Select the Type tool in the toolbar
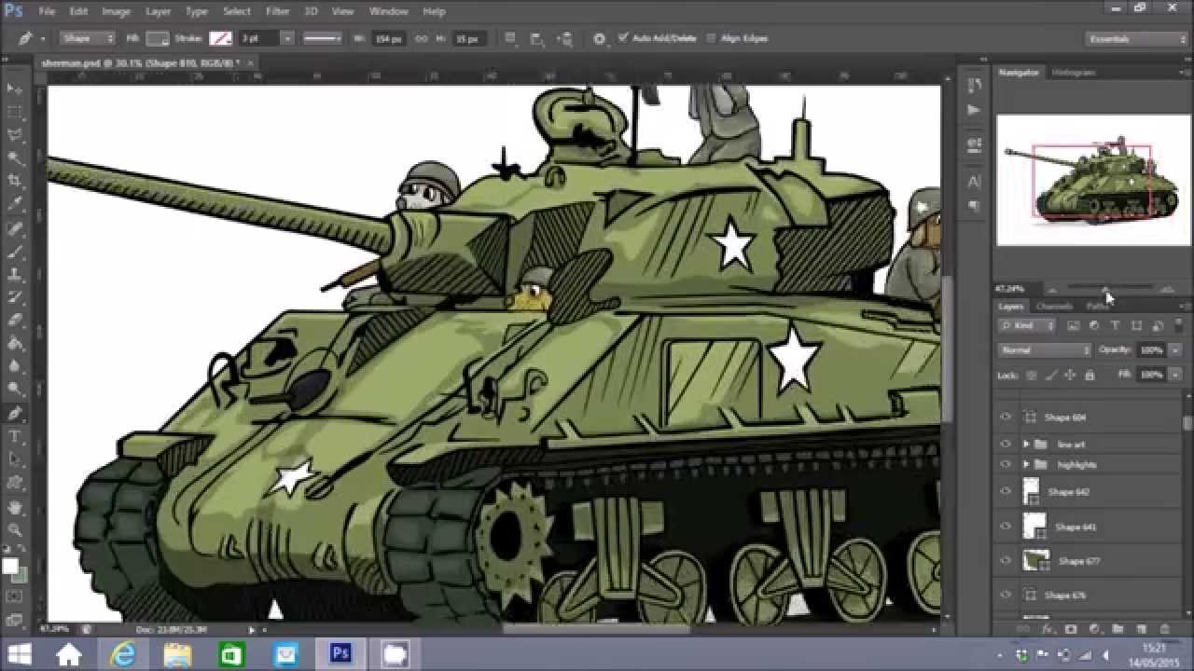The image size is (1194, 671). click(x=16, y=436)
